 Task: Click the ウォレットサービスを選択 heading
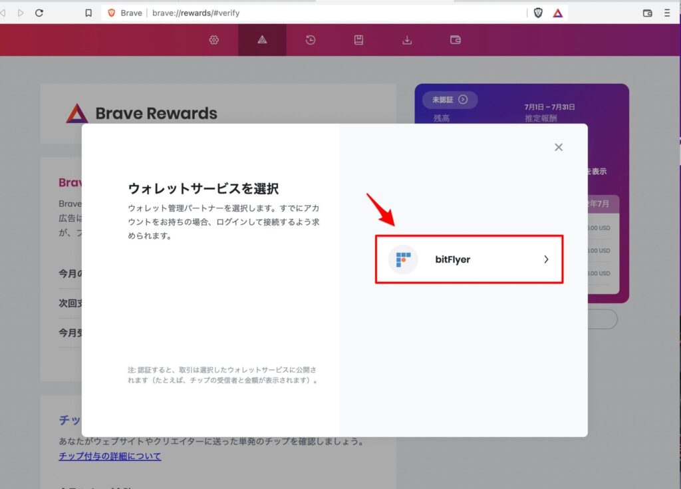pyautogui.click(x=204, y=189)
